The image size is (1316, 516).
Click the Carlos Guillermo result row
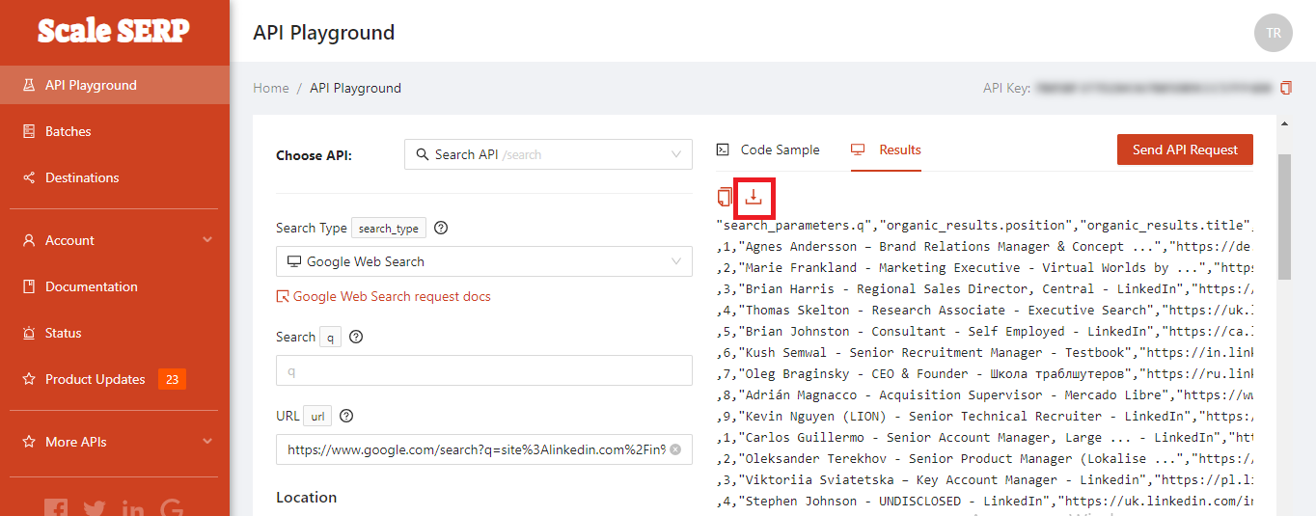[984, 438]
